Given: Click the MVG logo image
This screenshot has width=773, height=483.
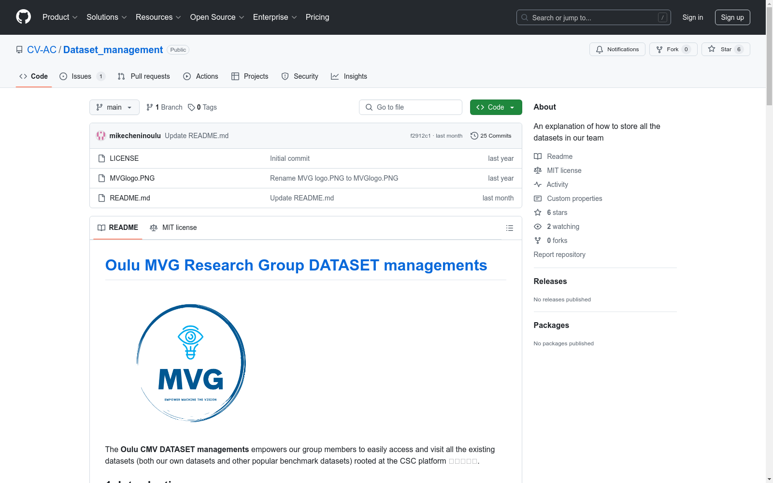Looking at the screenshot, I should coord(191,363).
